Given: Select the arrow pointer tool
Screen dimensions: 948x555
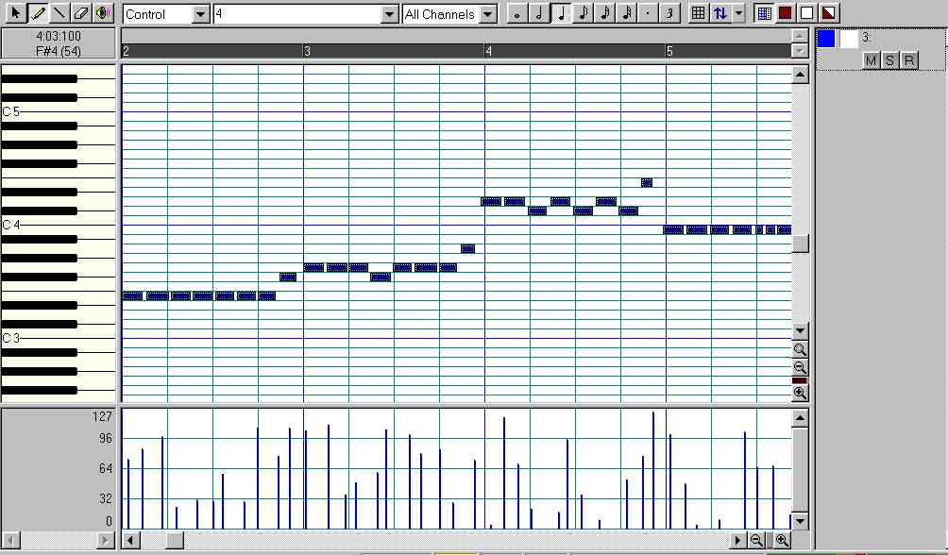Looking at the screenshot, I should pyautogui.click(x=16, y=12).
